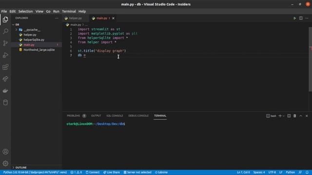Maximize the panel with the up chevron
Image resolution: width=312 pixels, height=175 pixels.
(x=301, y=116)
